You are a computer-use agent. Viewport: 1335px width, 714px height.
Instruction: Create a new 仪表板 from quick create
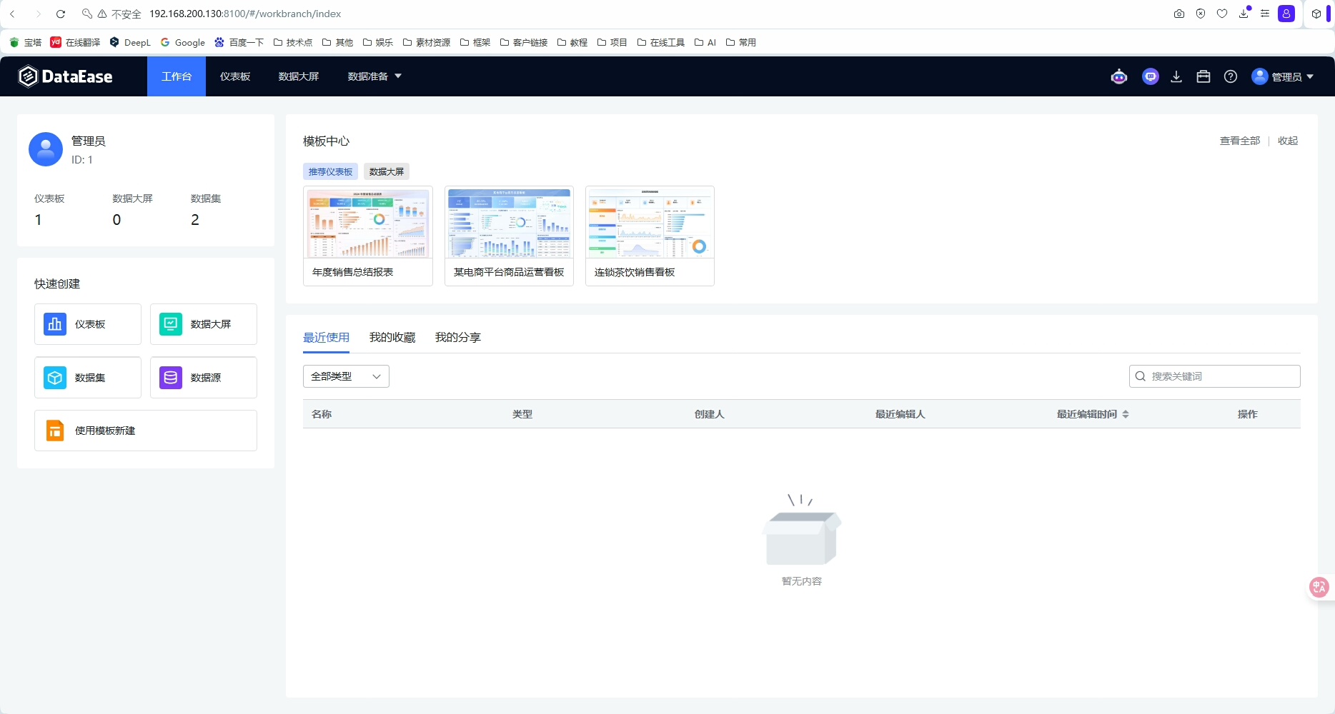point(88,324)
